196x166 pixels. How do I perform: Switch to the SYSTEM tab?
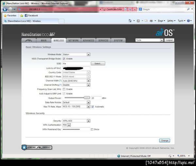click(118, 41)
